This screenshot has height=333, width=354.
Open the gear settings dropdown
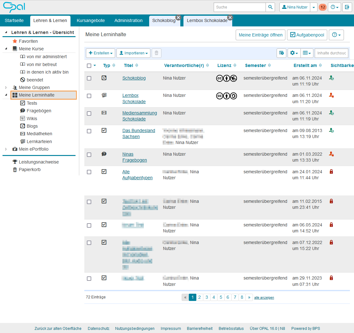[294, 53]
